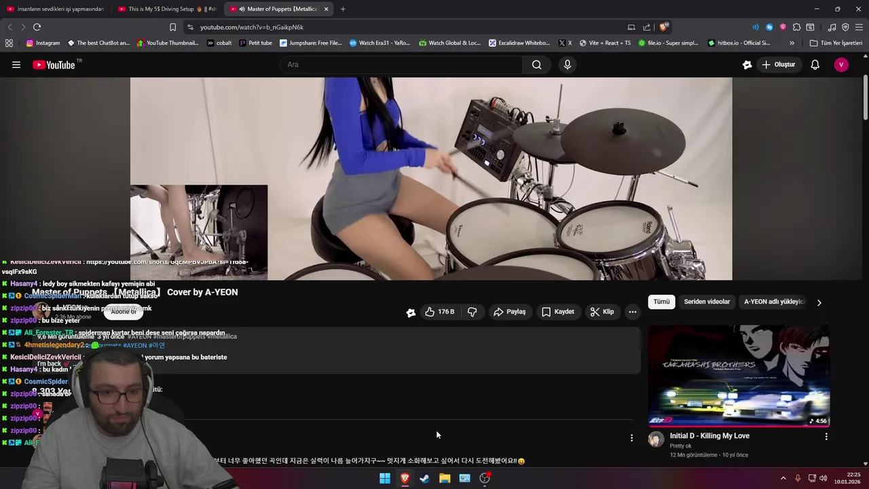Open the cobalt bookmark
The image size is (869, 489).
click(219, 43)
